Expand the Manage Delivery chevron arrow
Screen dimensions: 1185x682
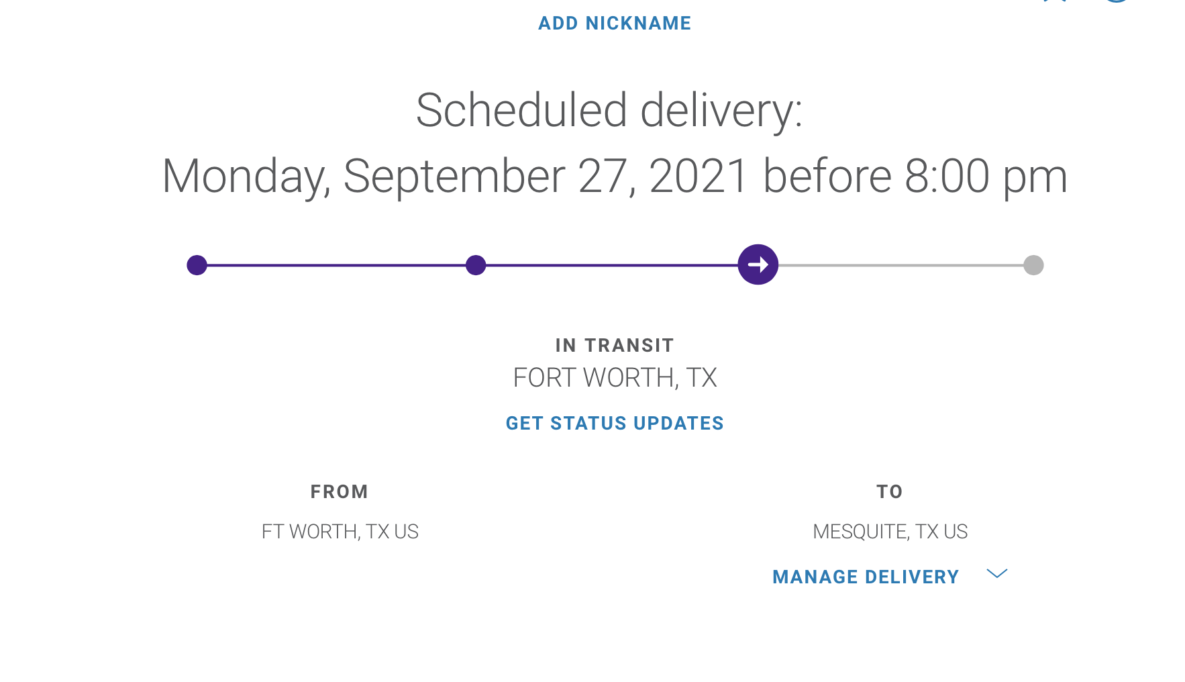pos(997,573)
